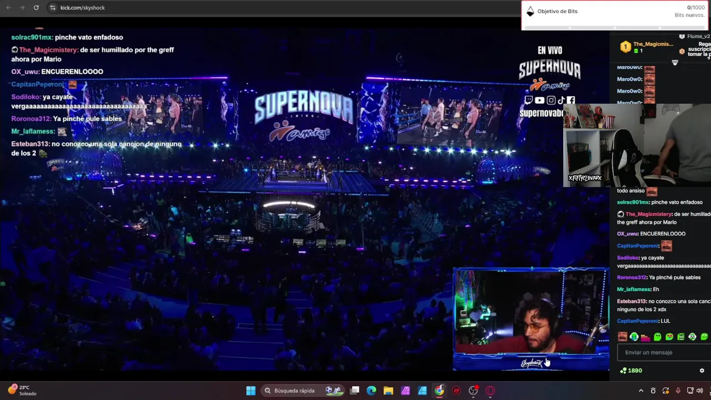Open network display tray icon
Image resolution: width=711 pixels, height=400 pixels.
point(690,391)
